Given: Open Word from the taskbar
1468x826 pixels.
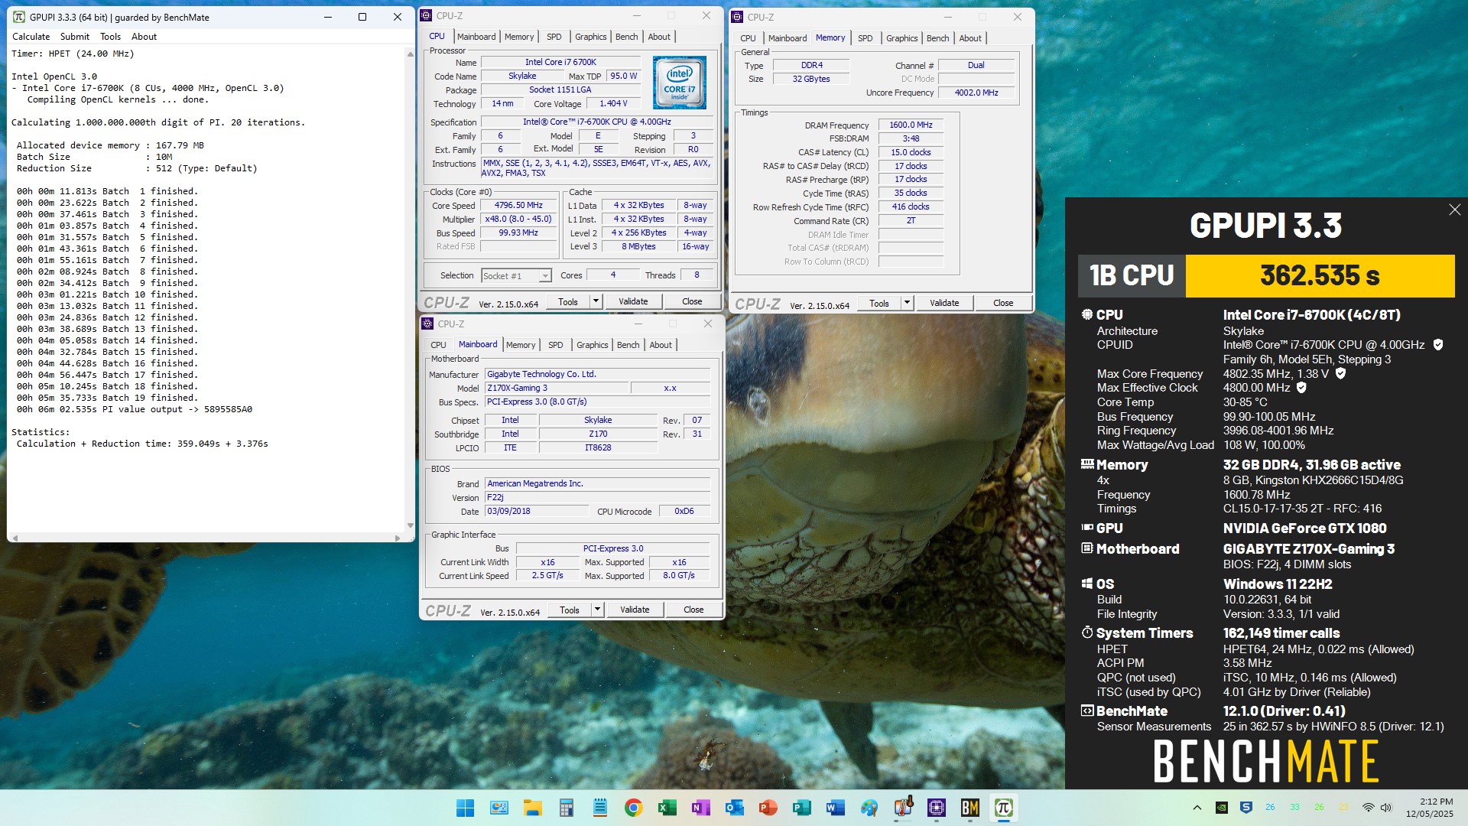Looking at the screenshot, I should 835,808.
